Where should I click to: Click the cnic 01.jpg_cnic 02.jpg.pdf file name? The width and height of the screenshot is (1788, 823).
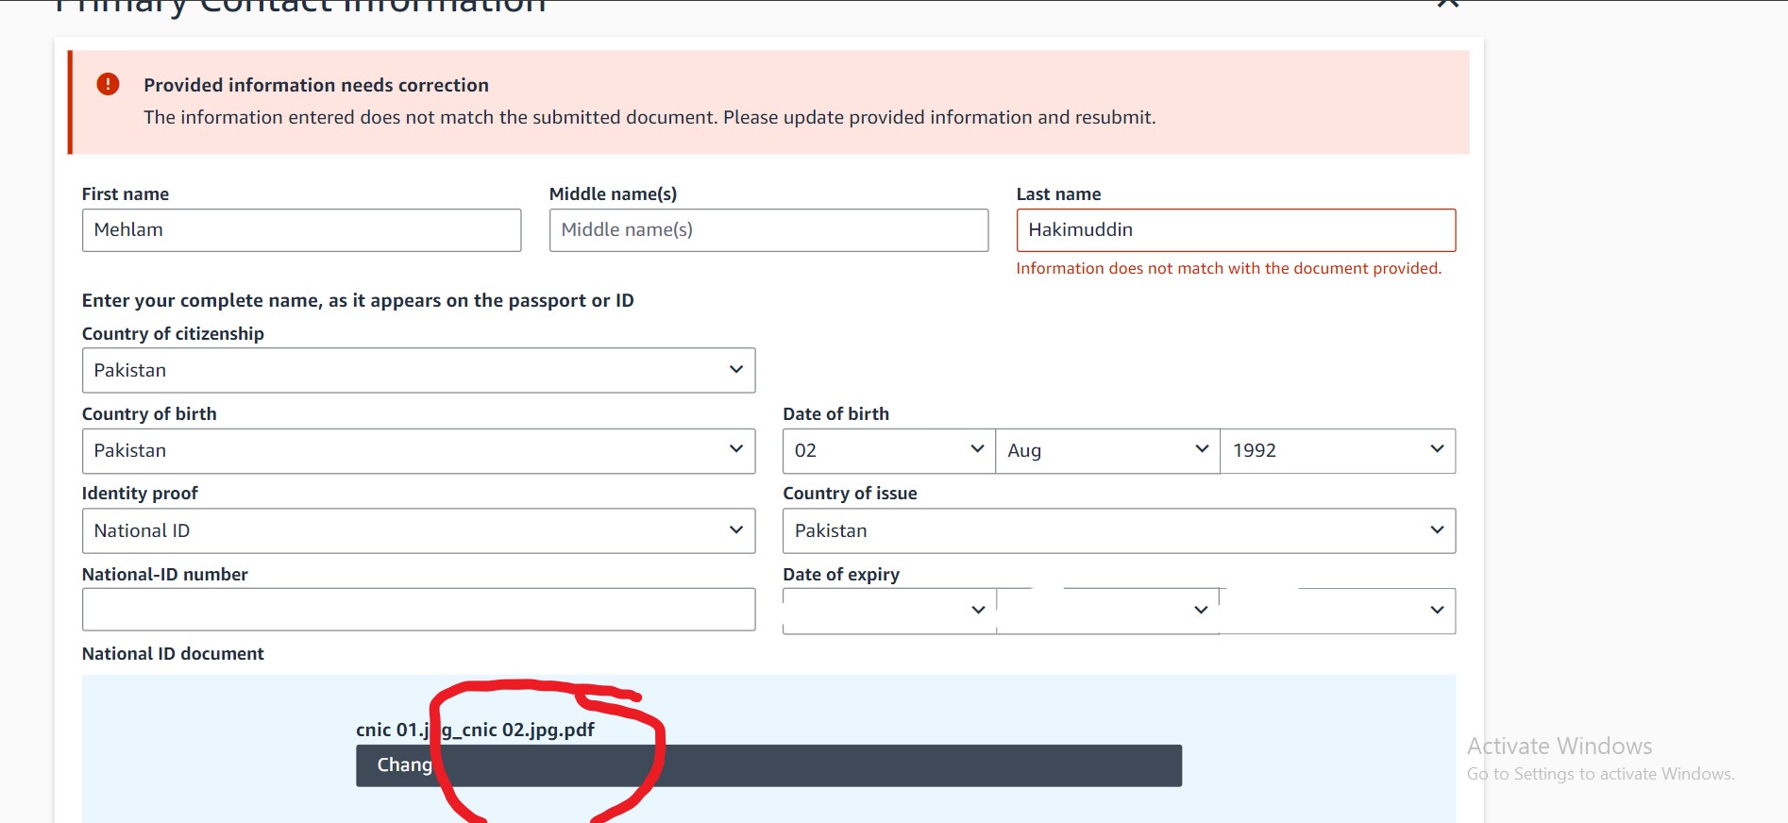(475, 730)
